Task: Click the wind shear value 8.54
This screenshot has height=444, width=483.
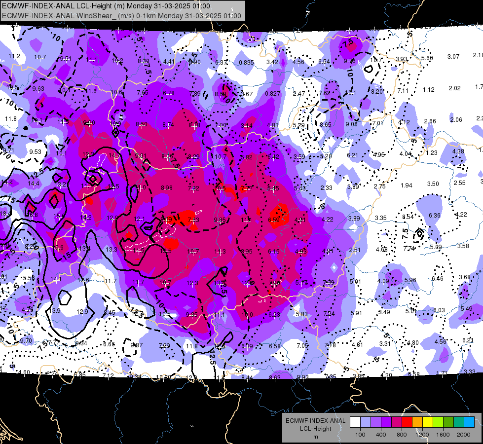Action: (x=408, y=217)
